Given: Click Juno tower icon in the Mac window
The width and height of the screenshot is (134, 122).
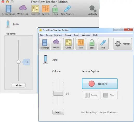Looking at the screenshot, I should point(8,24).
